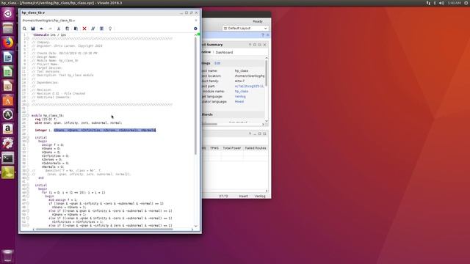470x264 pixels.
Task: Open LibreOffice Impress from the dock
Action: click(x=8, y=86)
